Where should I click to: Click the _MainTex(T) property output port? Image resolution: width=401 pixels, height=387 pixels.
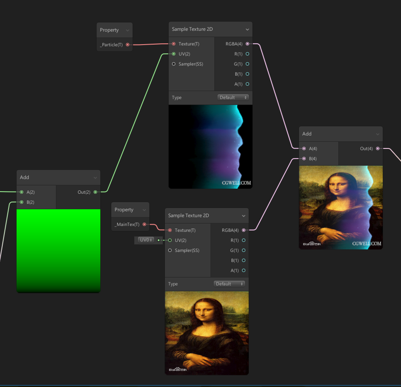tap(144, 224)
